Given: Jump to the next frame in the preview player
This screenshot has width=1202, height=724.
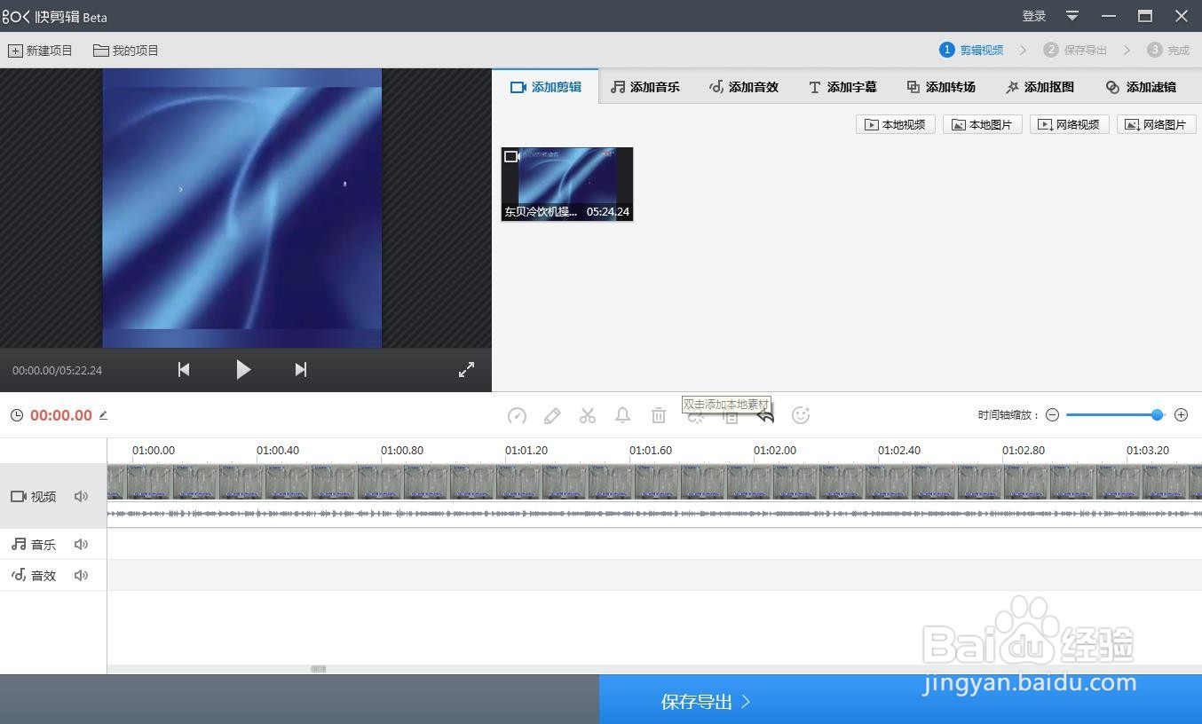Looking at the screenshot, I should 301,370.
